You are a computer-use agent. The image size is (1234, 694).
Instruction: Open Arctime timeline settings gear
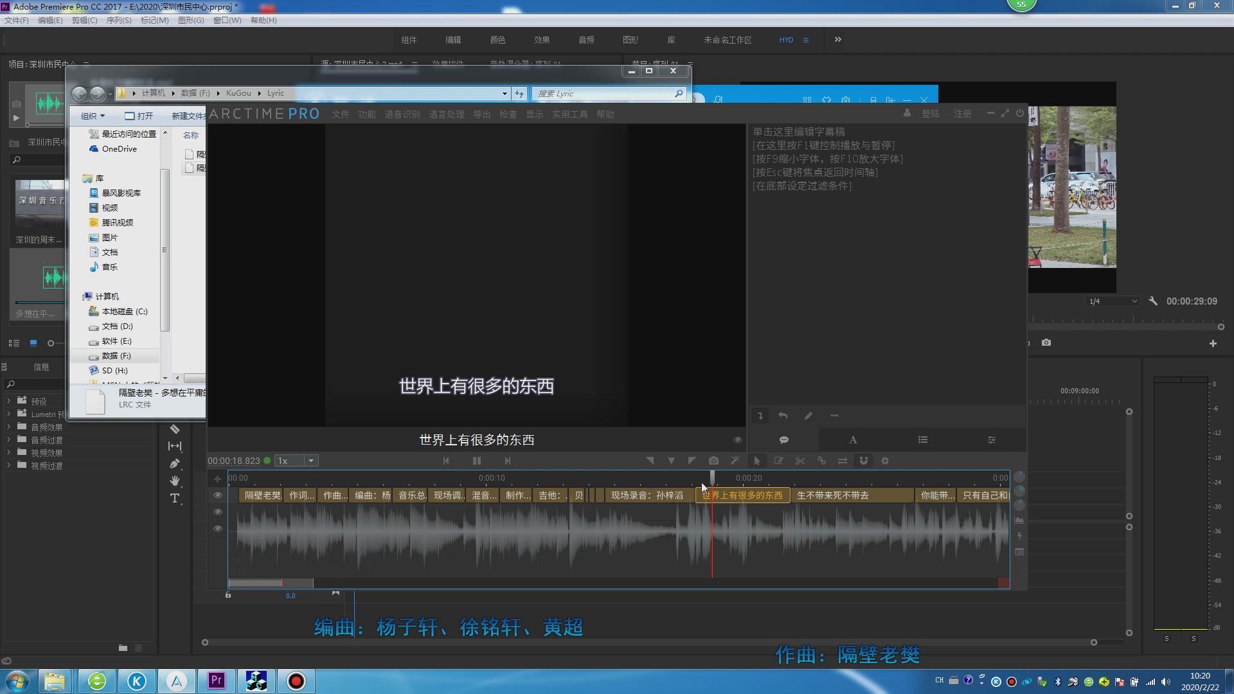coord(885,461)
